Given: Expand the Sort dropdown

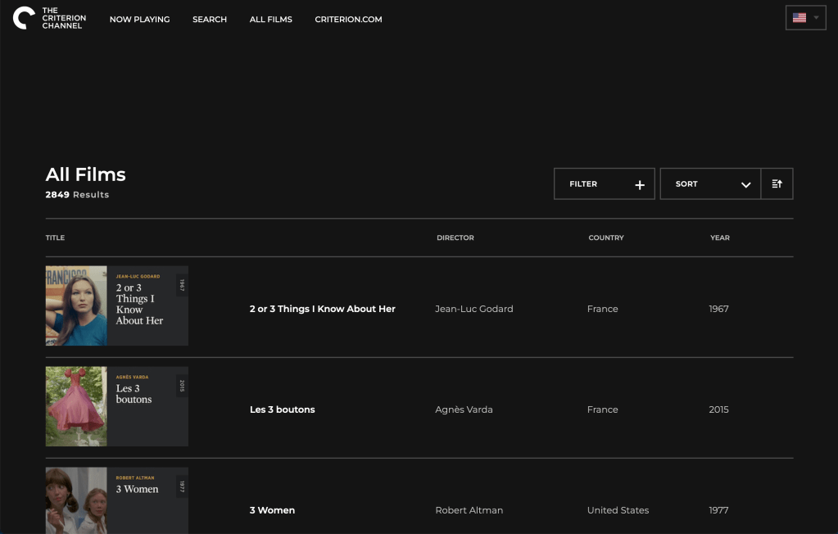Looking at the screenshot, I should 710,184.
